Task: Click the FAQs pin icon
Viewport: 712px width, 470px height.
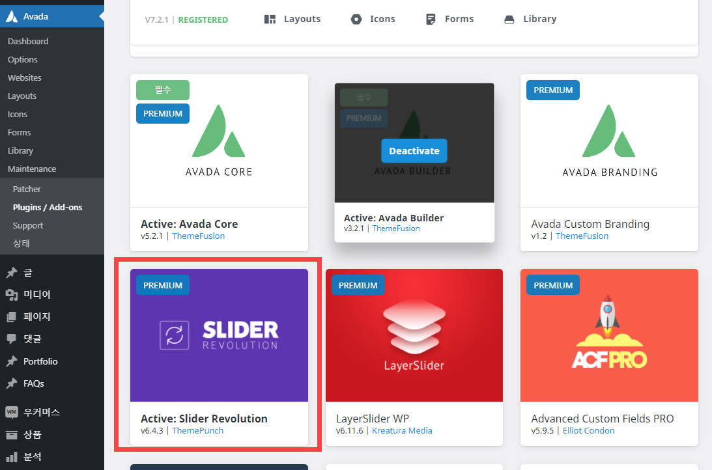Action: pos(12,384)
